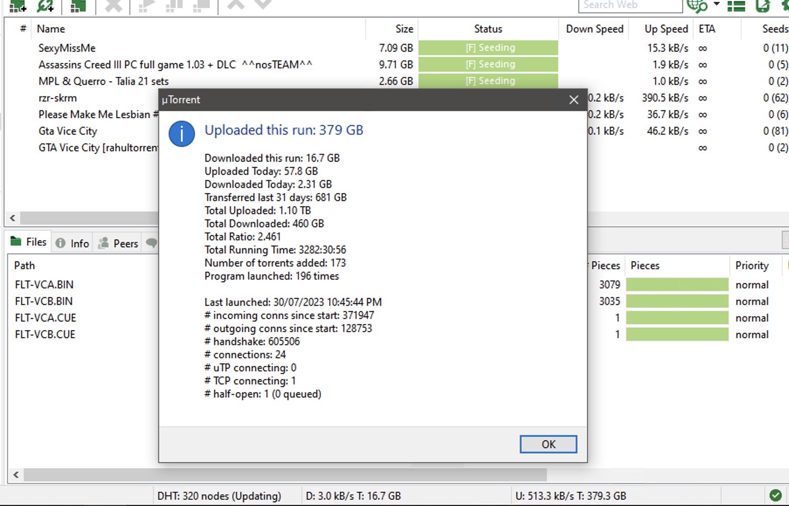789x506 pixels.
Task: Select Assassins Creed III torrent row
Action: (x=396, y=64)
